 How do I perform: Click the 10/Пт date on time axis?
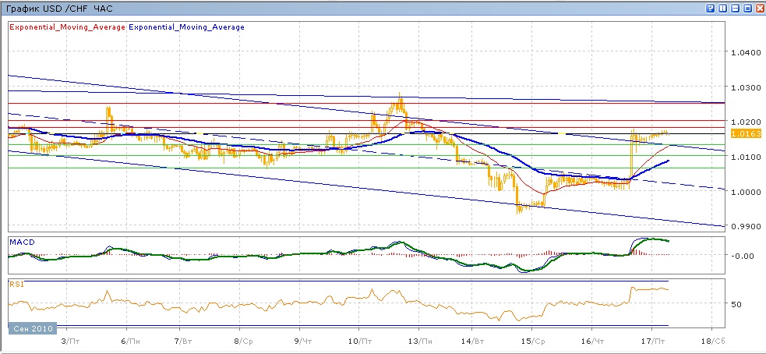tap(358, 342)
